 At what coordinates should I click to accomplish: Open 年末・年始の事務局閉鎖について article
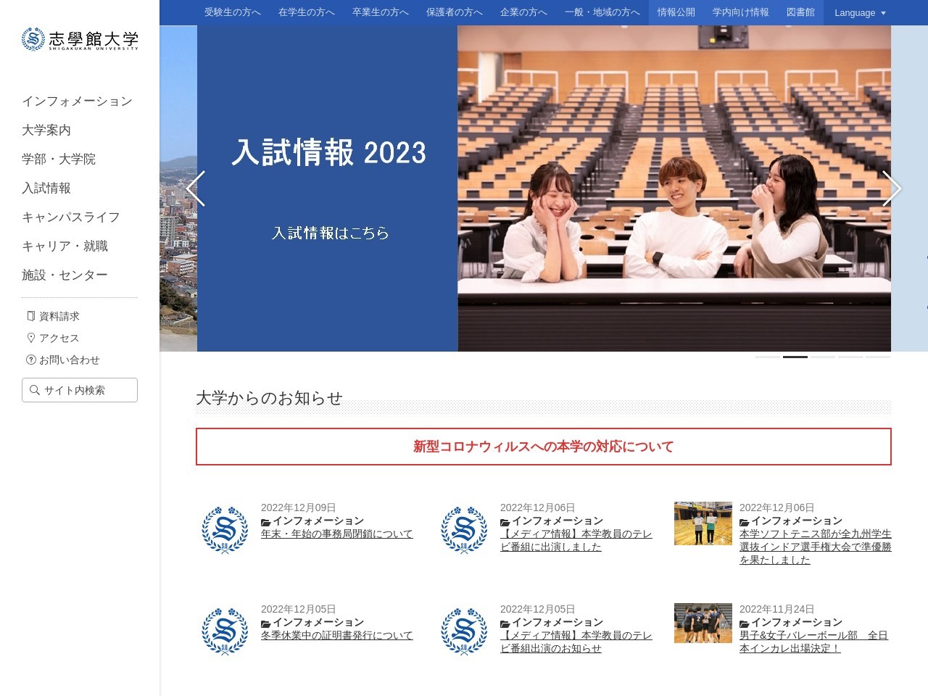(337, 534)
